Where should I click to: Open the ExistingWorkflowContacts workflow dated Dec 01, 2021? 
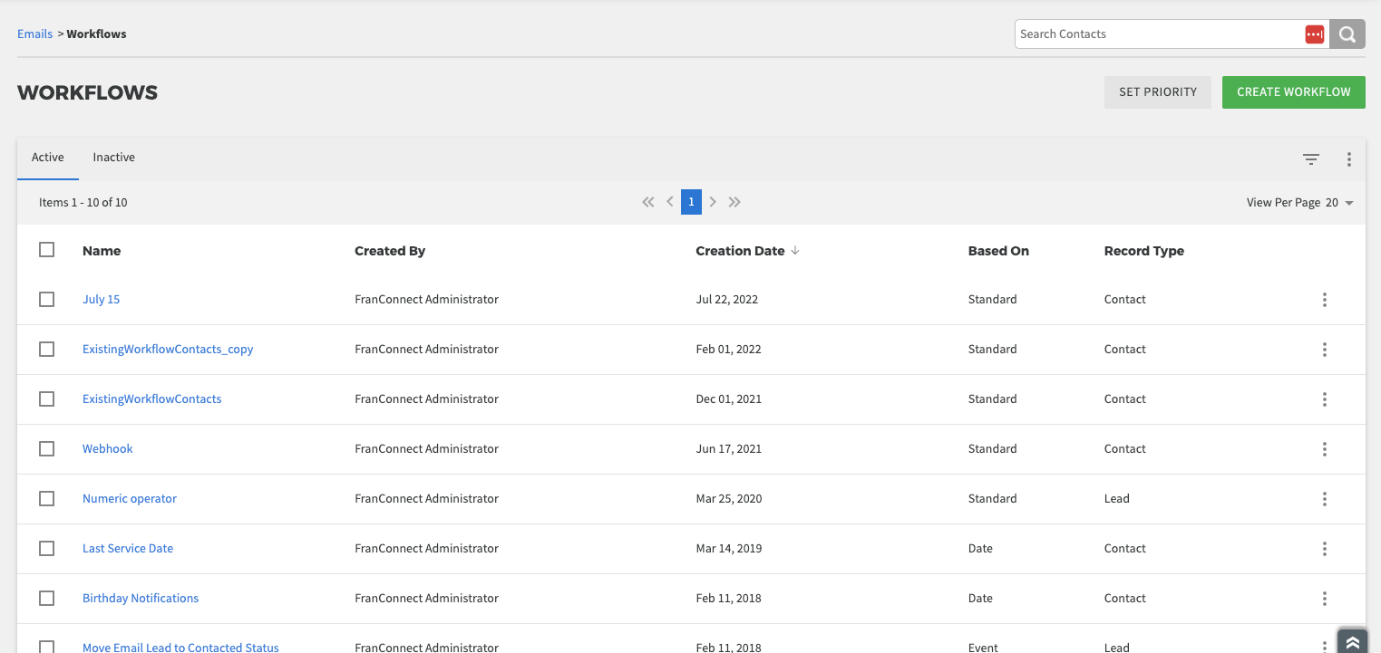tap(152, 399)
